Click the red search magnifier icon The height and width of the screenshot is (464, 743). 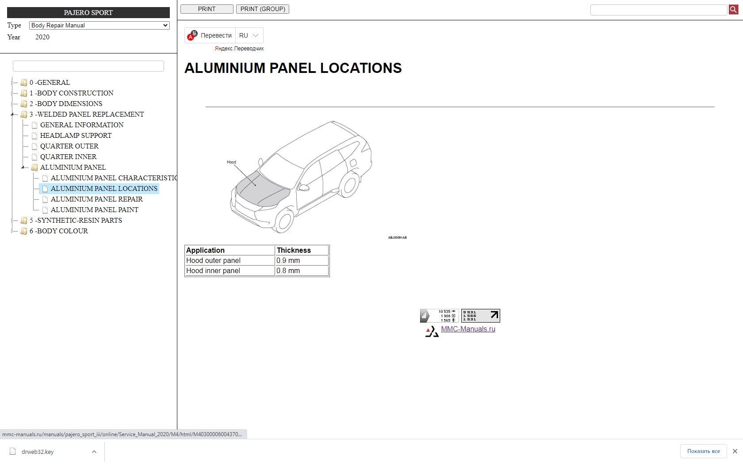click(x=733, y=9)
